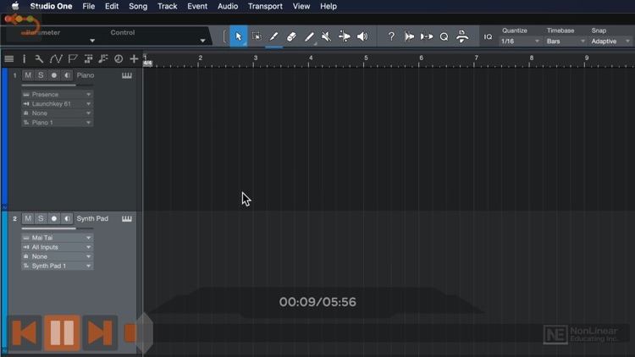635x357 pixels.
Task: Toggle the IQ input quantize button
Action: point(488,37)
